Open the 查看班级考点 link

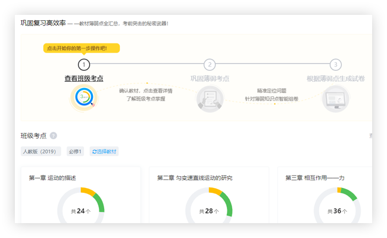pyautogui.click(x=84, y=79)
